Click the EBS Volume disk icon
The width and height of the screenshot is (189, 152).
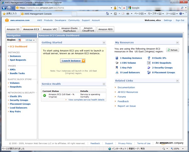[117, 63]
